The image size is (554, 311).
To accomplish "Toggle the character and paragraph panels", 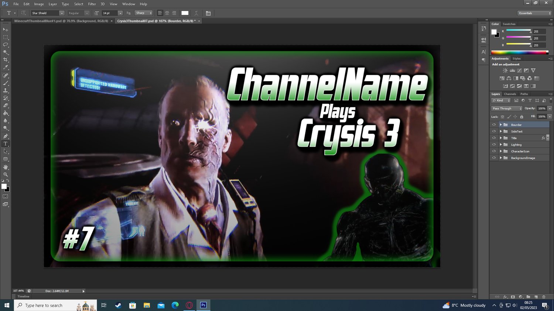I will pos(208,13).
